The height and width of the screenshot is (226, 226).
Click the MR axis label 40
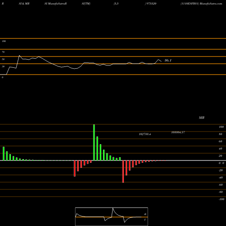[x=221, y=149]
